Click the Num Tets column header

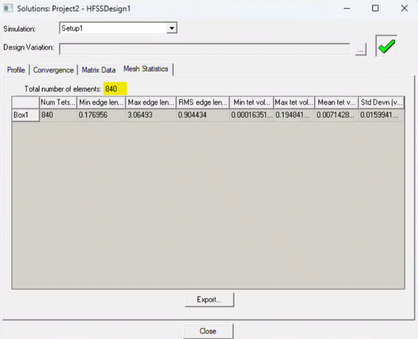click(x=58, y=103)
